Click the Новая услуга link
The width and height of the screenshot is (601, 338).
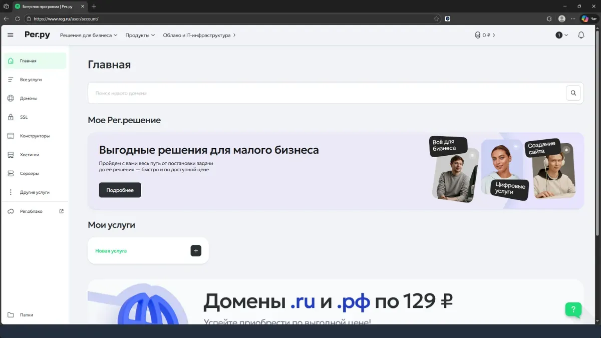111,250
